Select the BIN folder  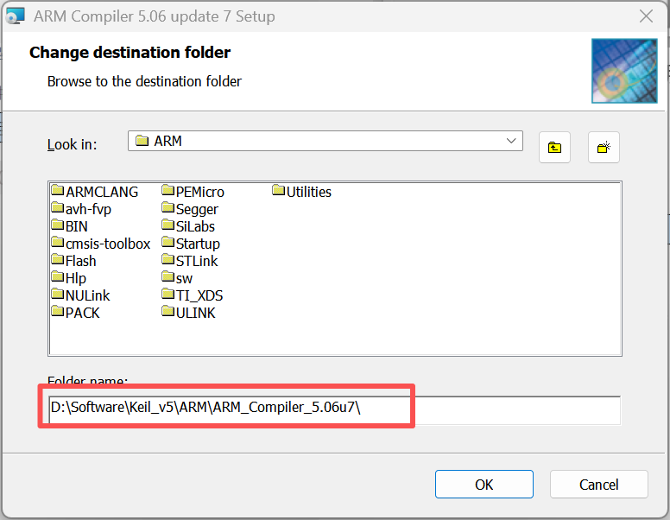70,226
